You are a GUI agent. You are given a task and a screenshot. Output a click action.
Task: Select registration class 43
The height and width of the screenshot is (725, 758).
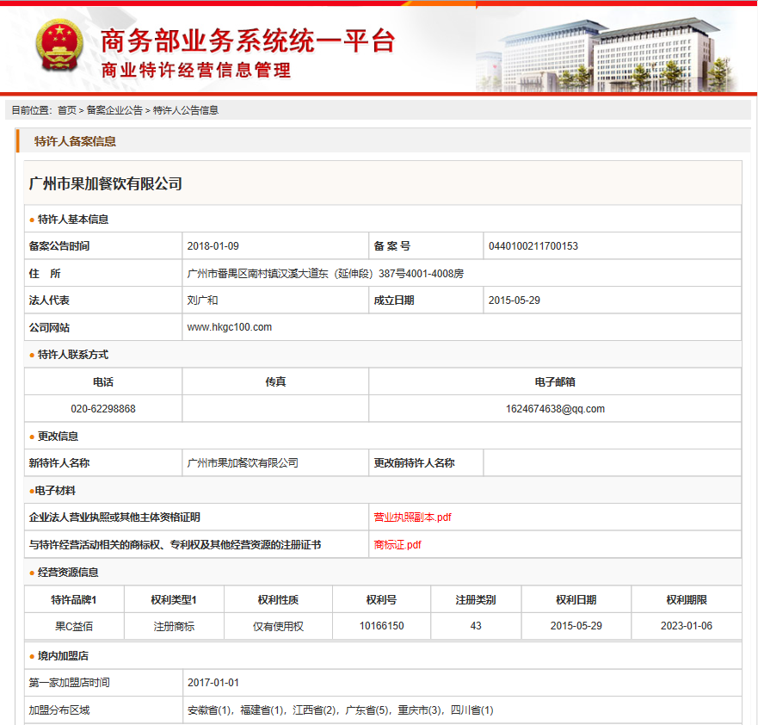[x=476, y=626]
